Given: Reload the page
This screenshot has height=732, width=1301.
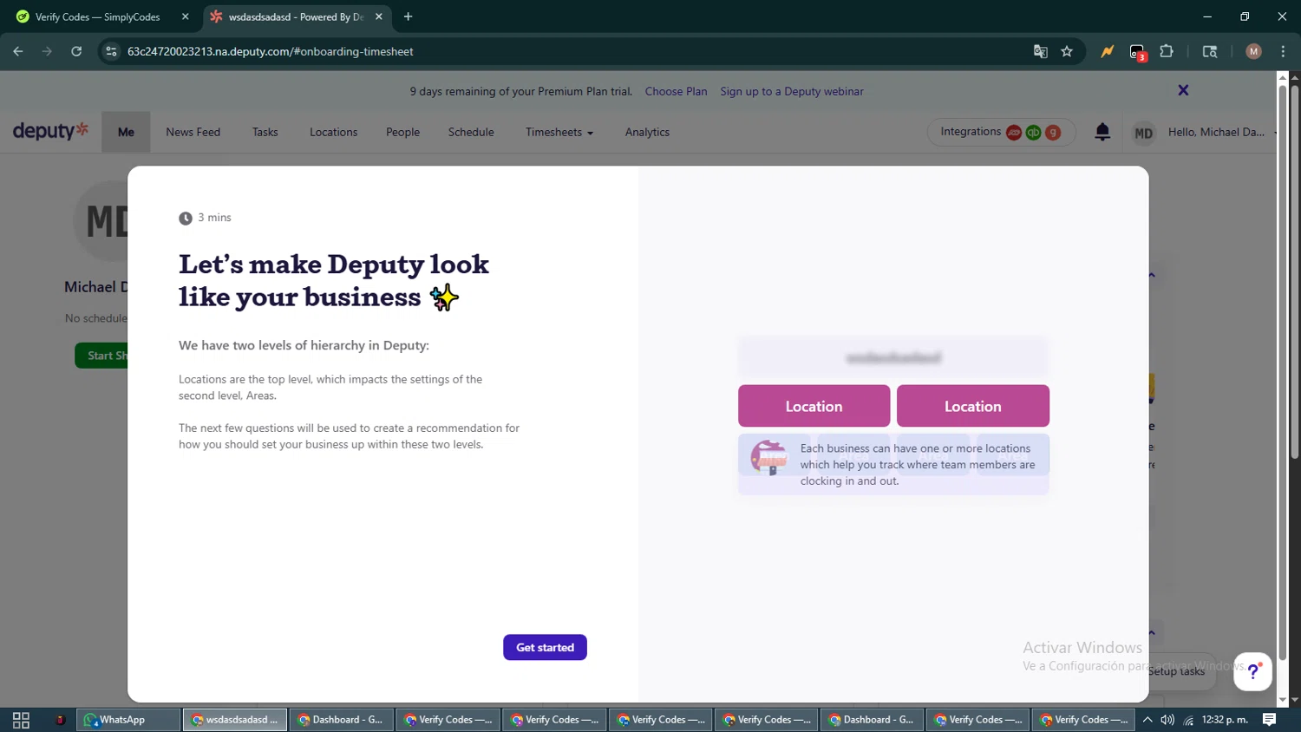Looking at the screenshot, I should (76, 51).
